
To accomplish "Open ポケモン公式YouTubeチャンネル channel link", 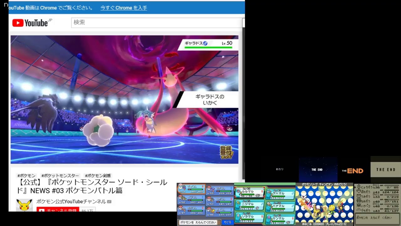I will click(x=71, y=202).
